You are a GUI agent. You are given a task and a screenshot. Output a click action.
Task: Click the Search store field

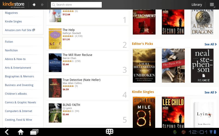click(76, 5)
